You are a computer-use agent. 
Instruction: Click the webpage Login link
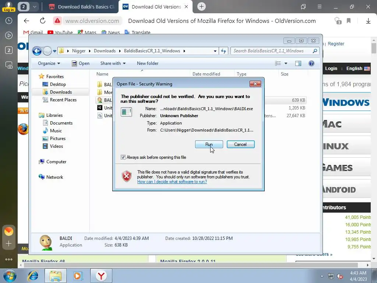[x=331, y=68]
